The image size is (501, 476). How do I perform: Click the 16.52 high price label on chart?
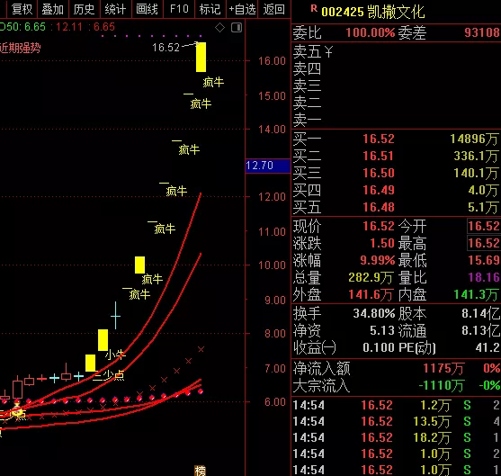[166, 48]
